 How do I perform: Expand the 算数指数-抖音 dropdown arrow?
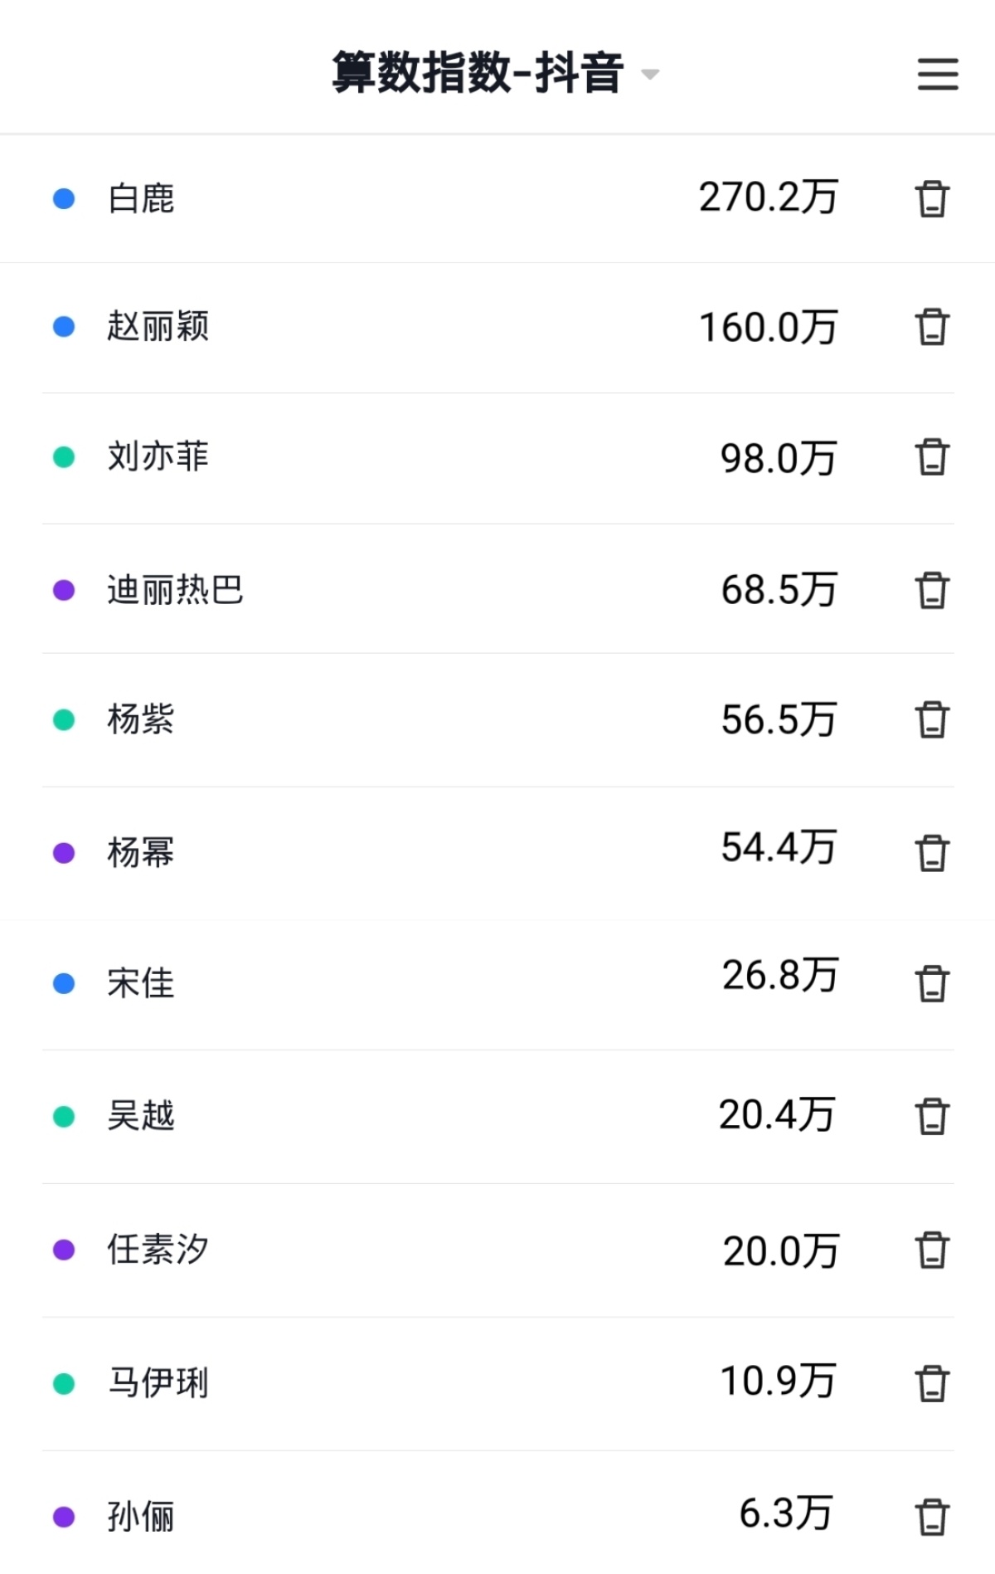tap(650, 75)
